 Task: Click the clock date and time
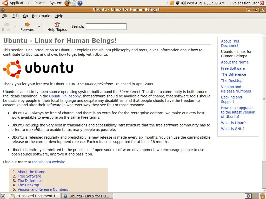click(205, 3)
